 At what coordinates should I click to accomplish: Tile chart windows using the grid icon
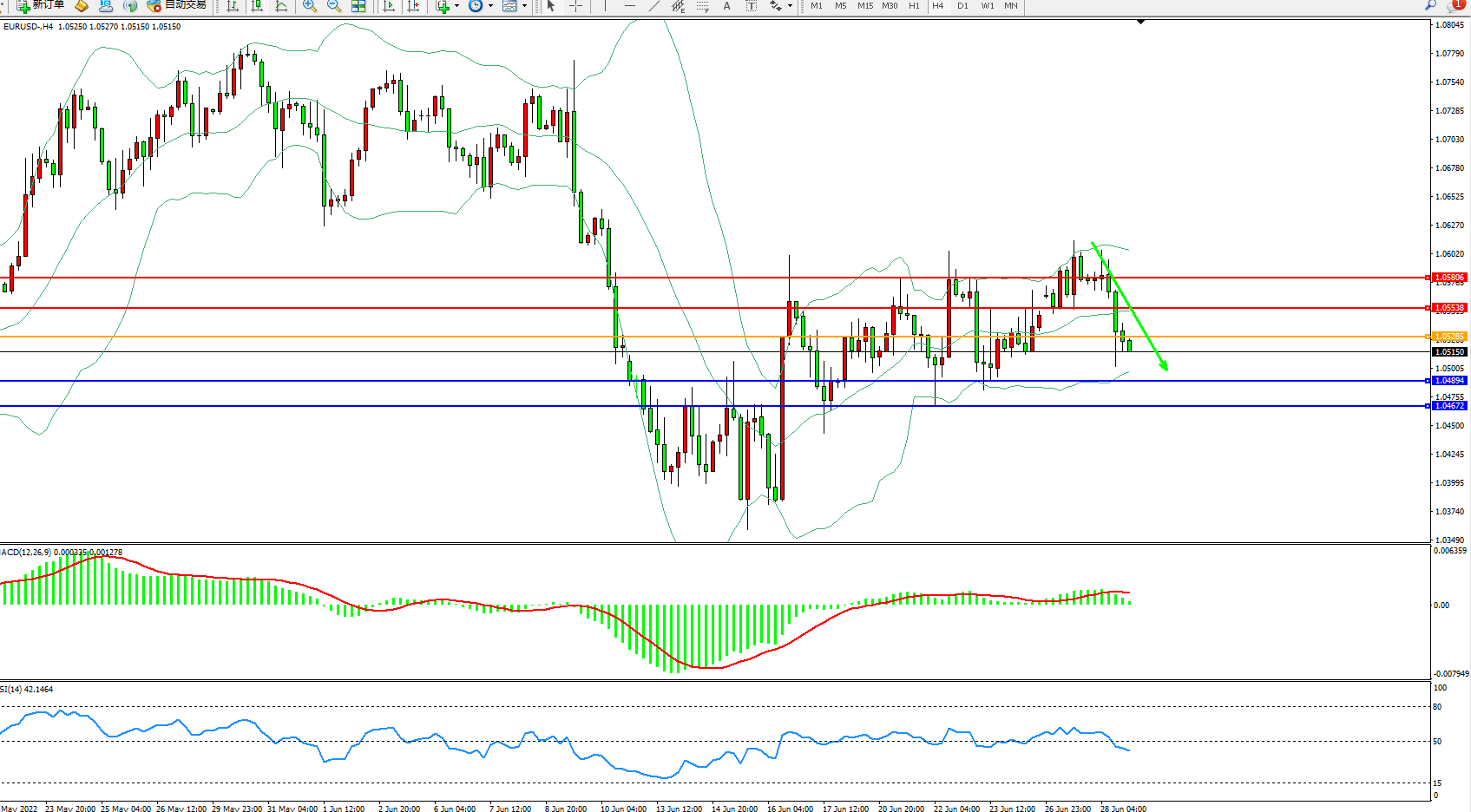[x=358, y=6]
